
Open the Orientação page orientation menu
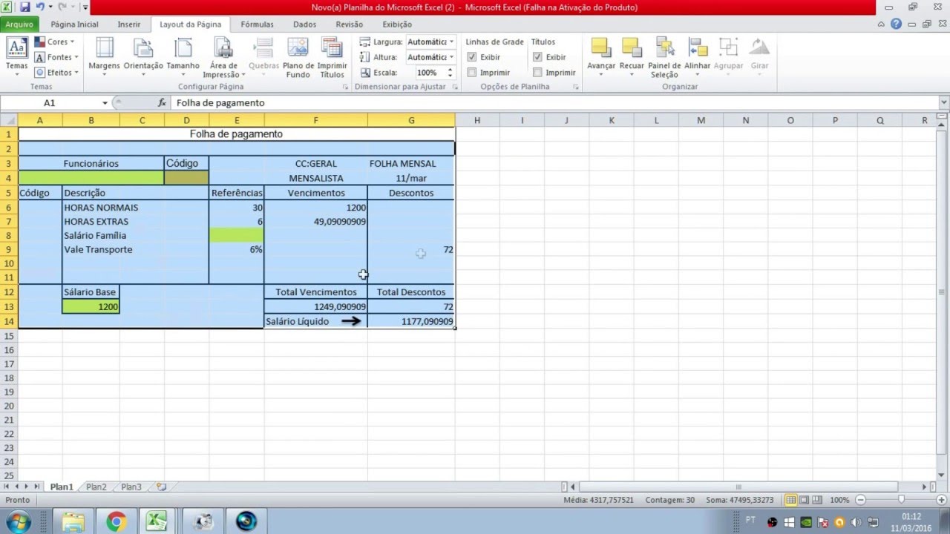(x=143, y=58)
